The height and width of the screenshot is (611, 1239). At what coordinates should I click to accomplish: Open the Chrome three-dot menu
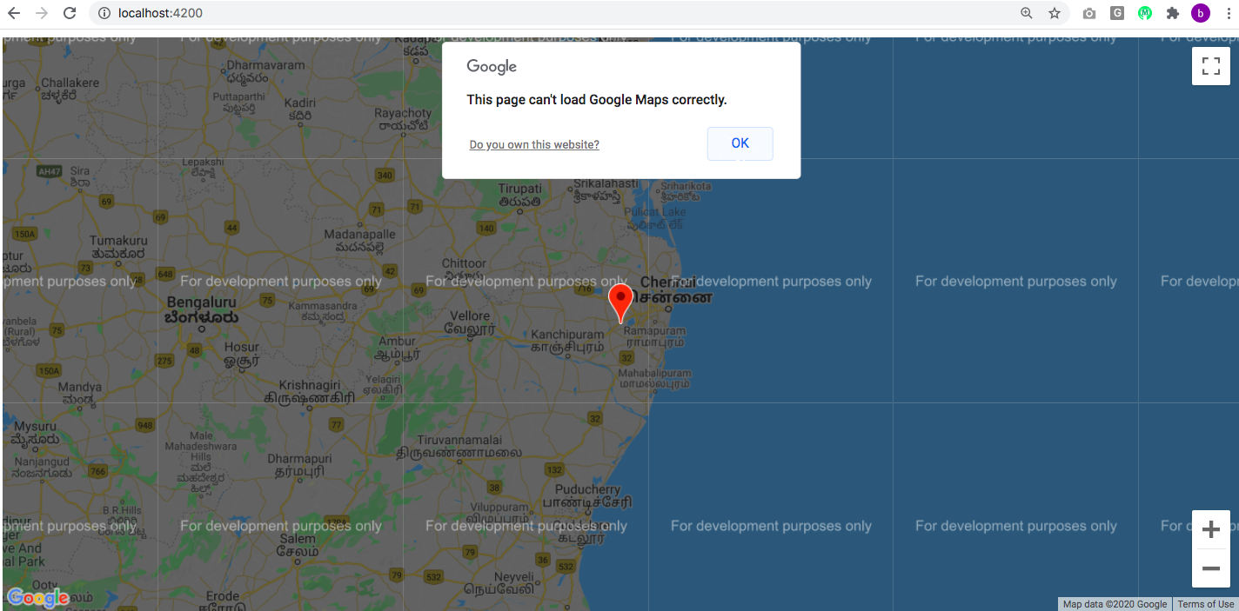[x=1227, y=13]
